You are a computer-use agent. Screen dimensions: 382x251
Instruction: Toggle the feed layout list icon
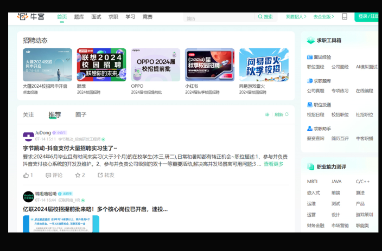point(268,114)
